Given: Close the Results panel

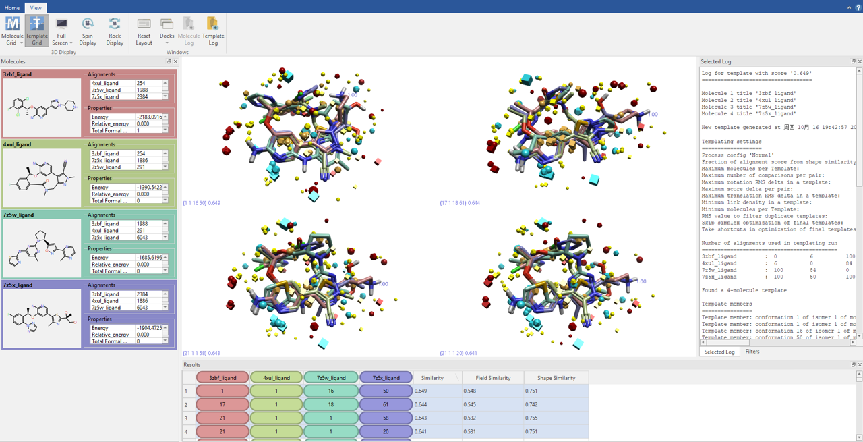Looking at the screenshot, I should click(x=859, y=365).
